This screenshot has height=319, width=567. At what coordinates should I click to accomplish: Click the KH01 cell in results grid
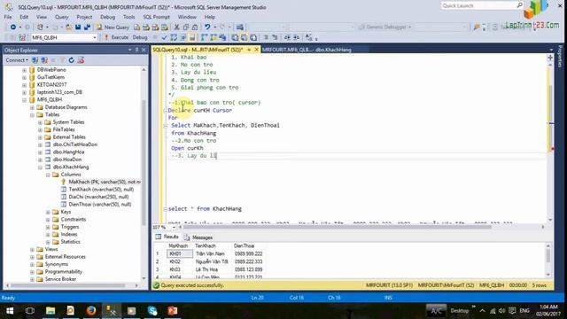[x=179, y=254]
